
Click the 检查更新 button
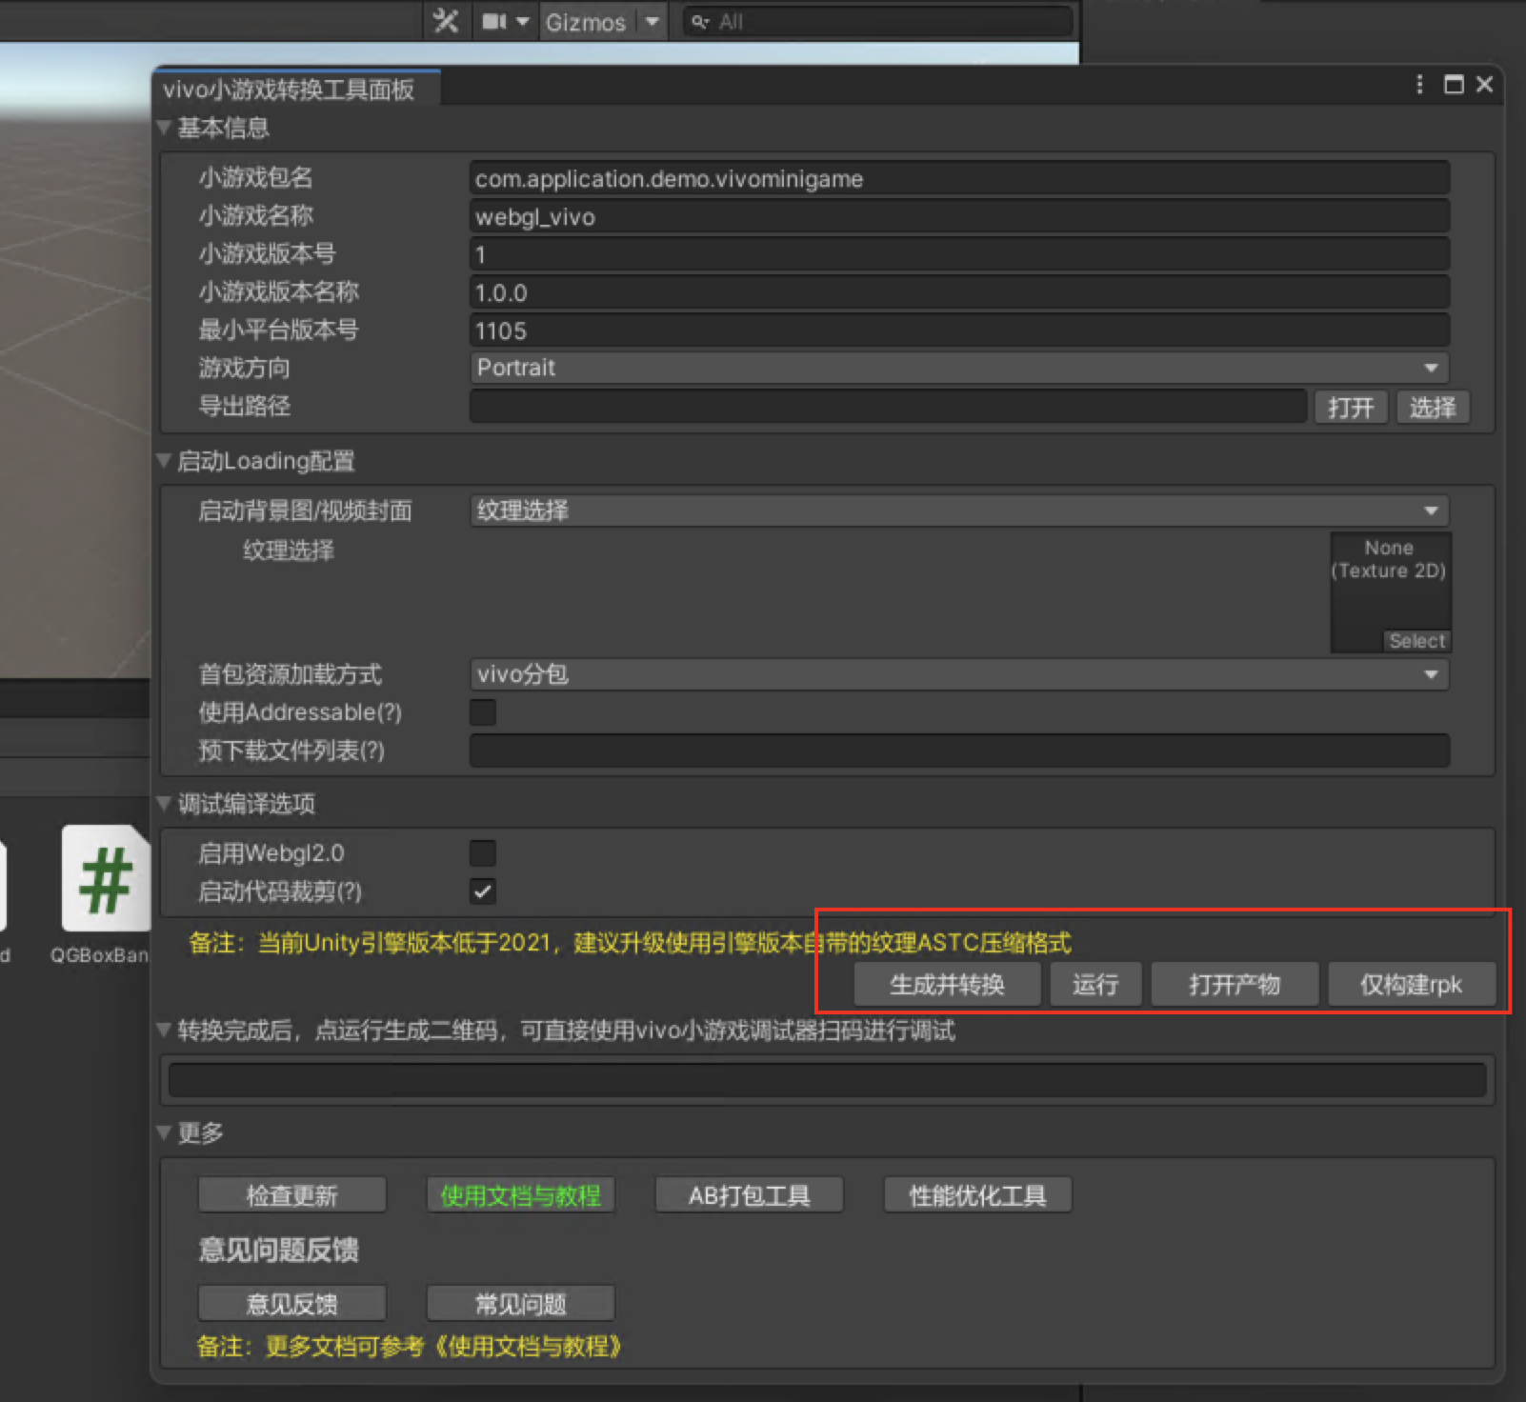292,1195
